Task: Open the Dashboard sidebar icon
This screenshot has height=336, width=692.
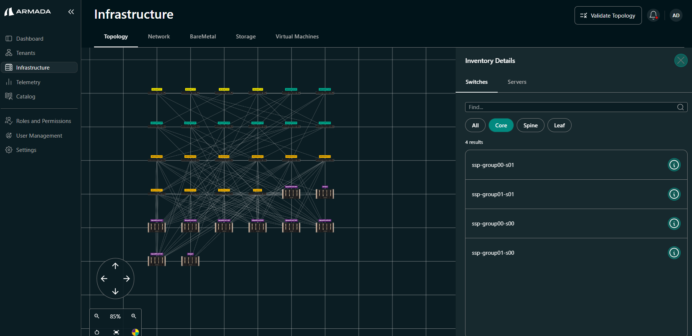Action: pyautogui.click(x=9, y=38)
